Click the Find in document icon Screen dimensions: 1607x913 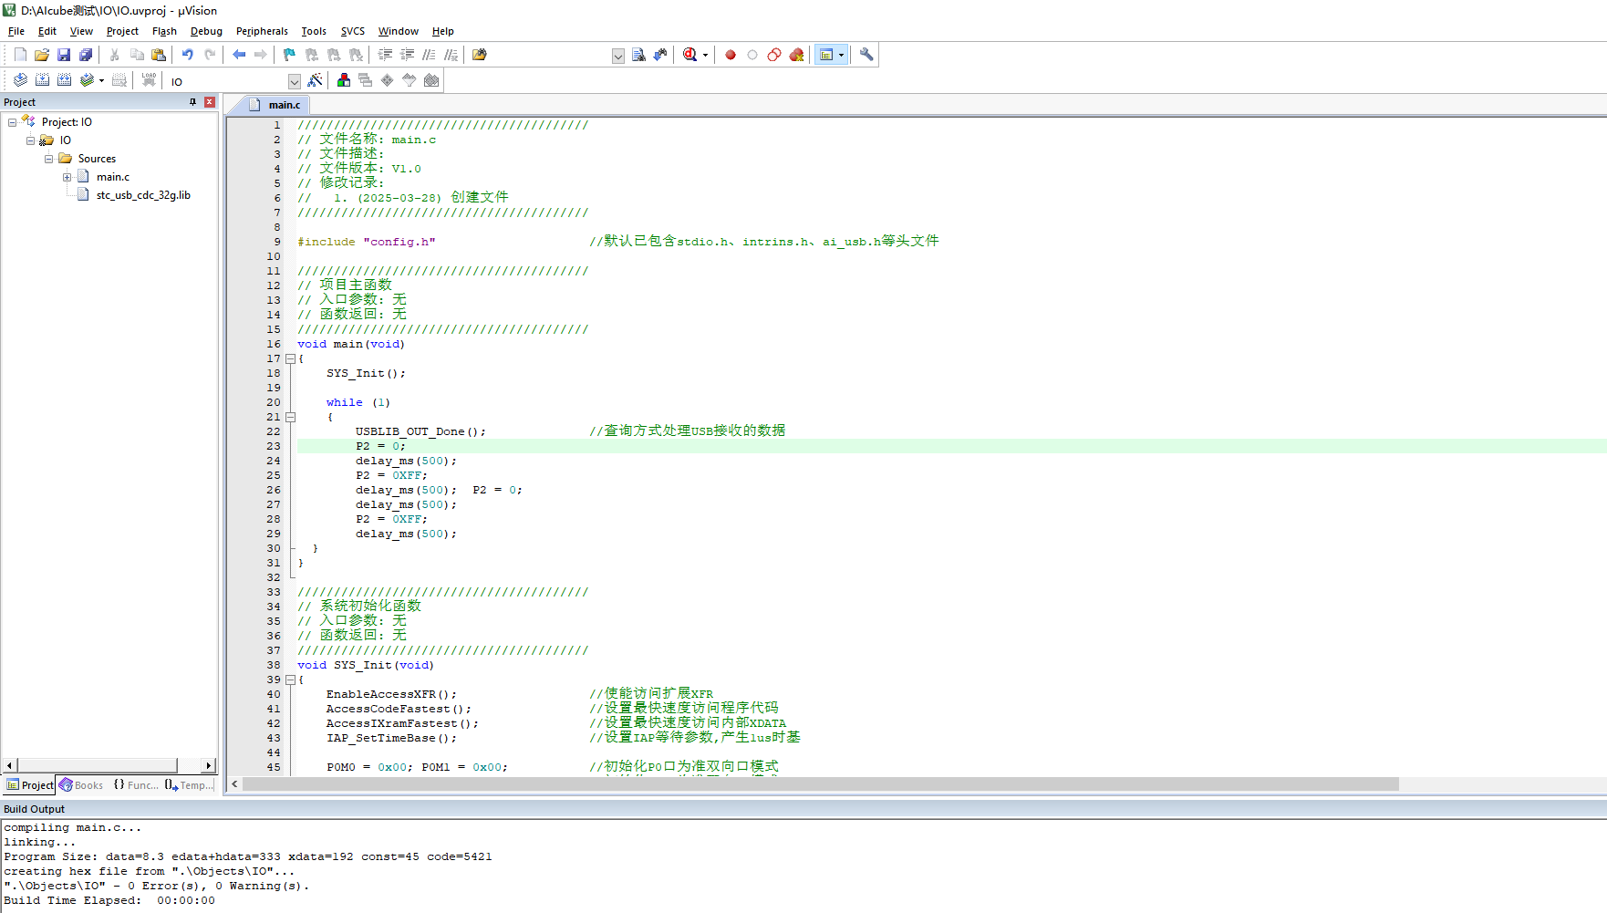tap(638, 55)
